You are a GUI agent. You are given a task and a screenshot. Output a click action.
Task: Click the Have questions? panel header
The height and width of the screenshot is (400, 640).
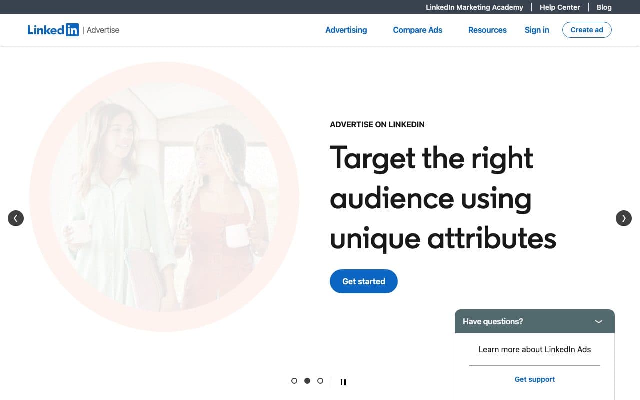pos(535,321)
